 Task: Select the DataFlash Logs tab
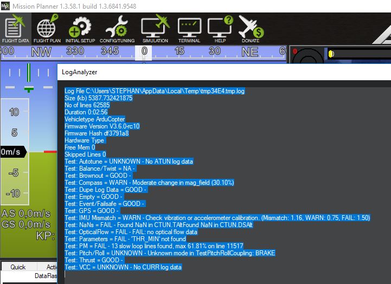pos(46,276)
